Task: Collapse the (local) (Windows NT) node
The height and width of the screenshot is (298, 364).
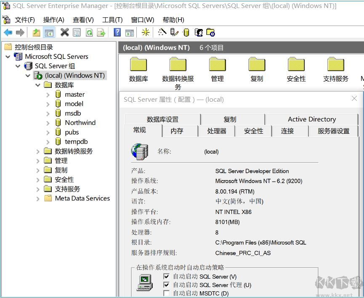Action: click(28, 75)
